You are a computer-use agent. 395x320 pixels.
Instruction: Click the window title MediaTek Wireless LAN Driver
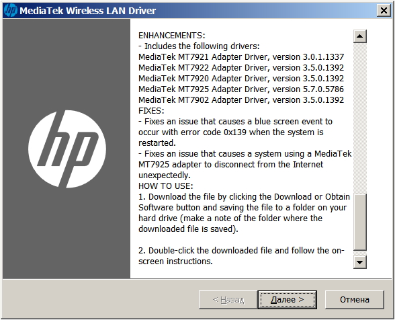[87, 11]
